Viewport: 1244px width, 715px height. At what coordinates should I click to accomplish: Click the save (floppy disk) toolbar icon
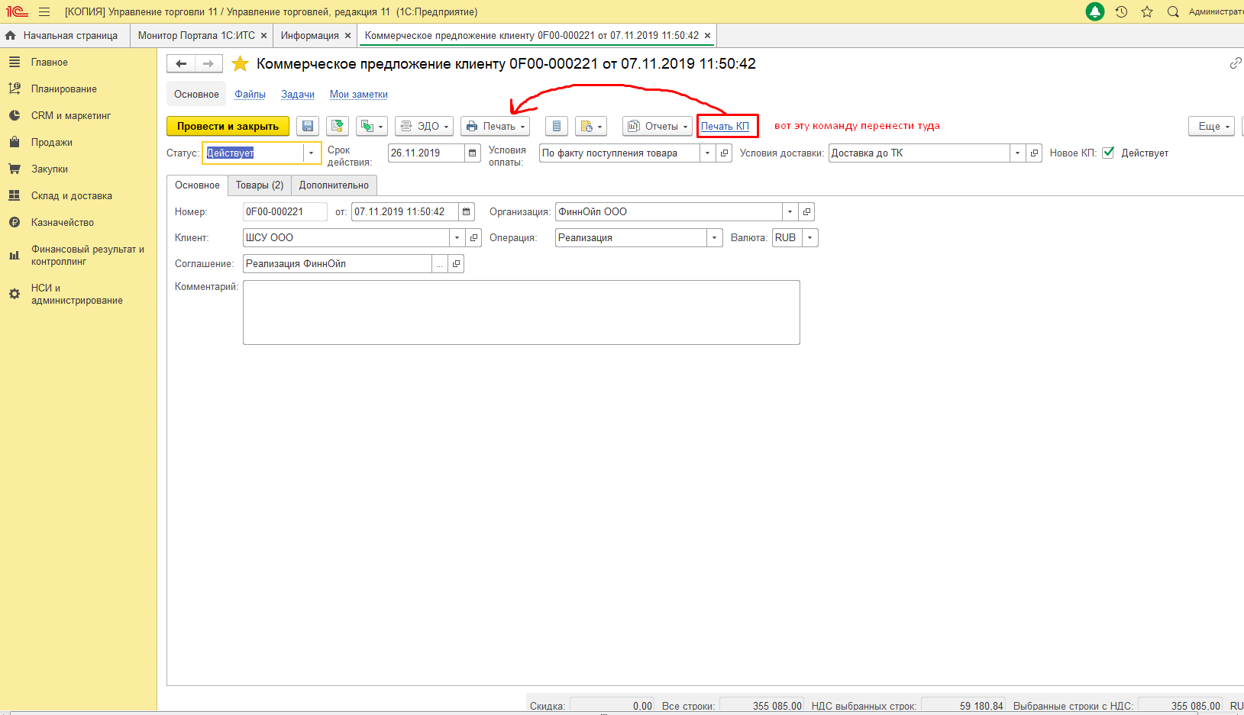click(x=308, y=127)
